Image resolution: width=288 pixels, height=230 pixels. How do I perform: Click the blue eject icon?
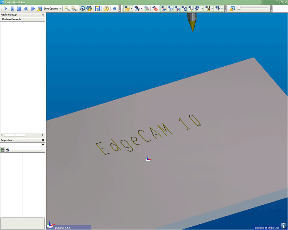click(114, 8)
